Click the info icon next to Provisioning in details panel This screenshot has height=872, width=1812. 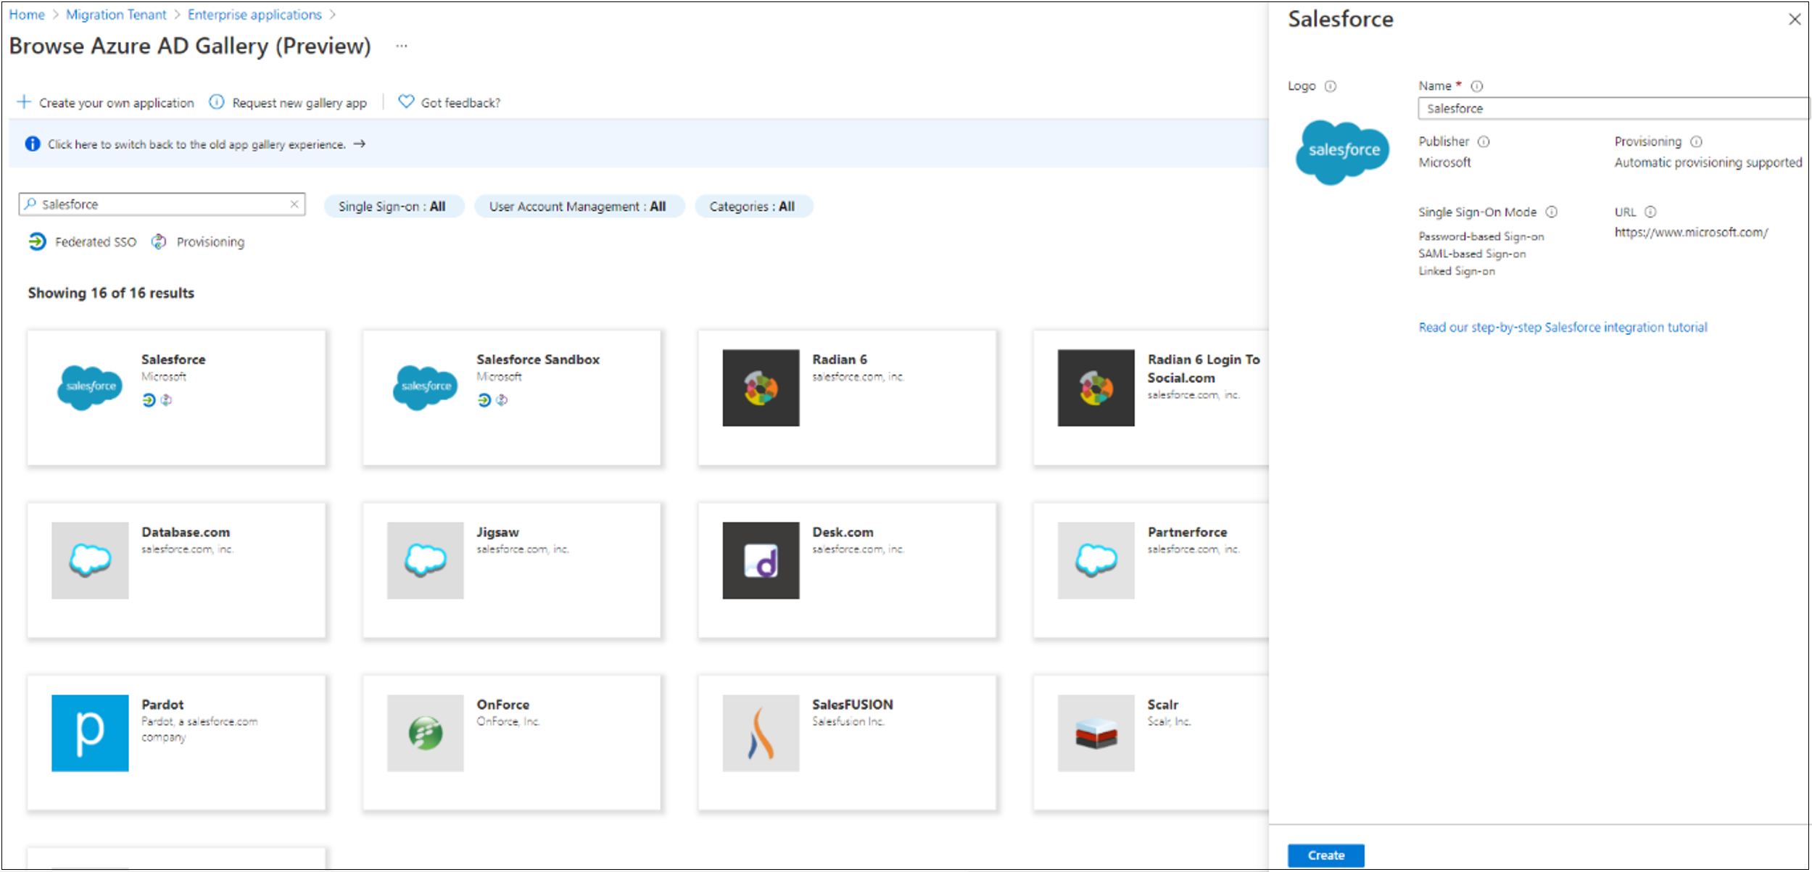pos(1696,141)
